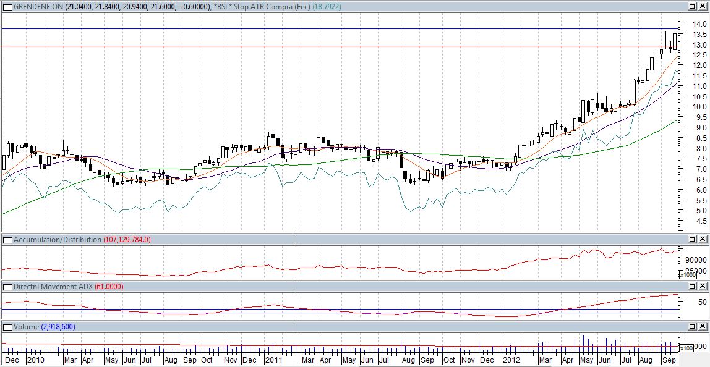
Task: Maximize the GRENDENE ON price panel
Action: 693,6
